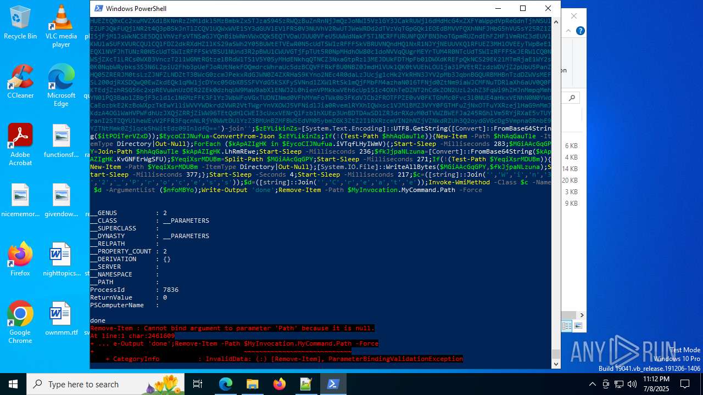Select nighttopics Word document on desktop
703x395 pixels.
(x=61, y=259)
